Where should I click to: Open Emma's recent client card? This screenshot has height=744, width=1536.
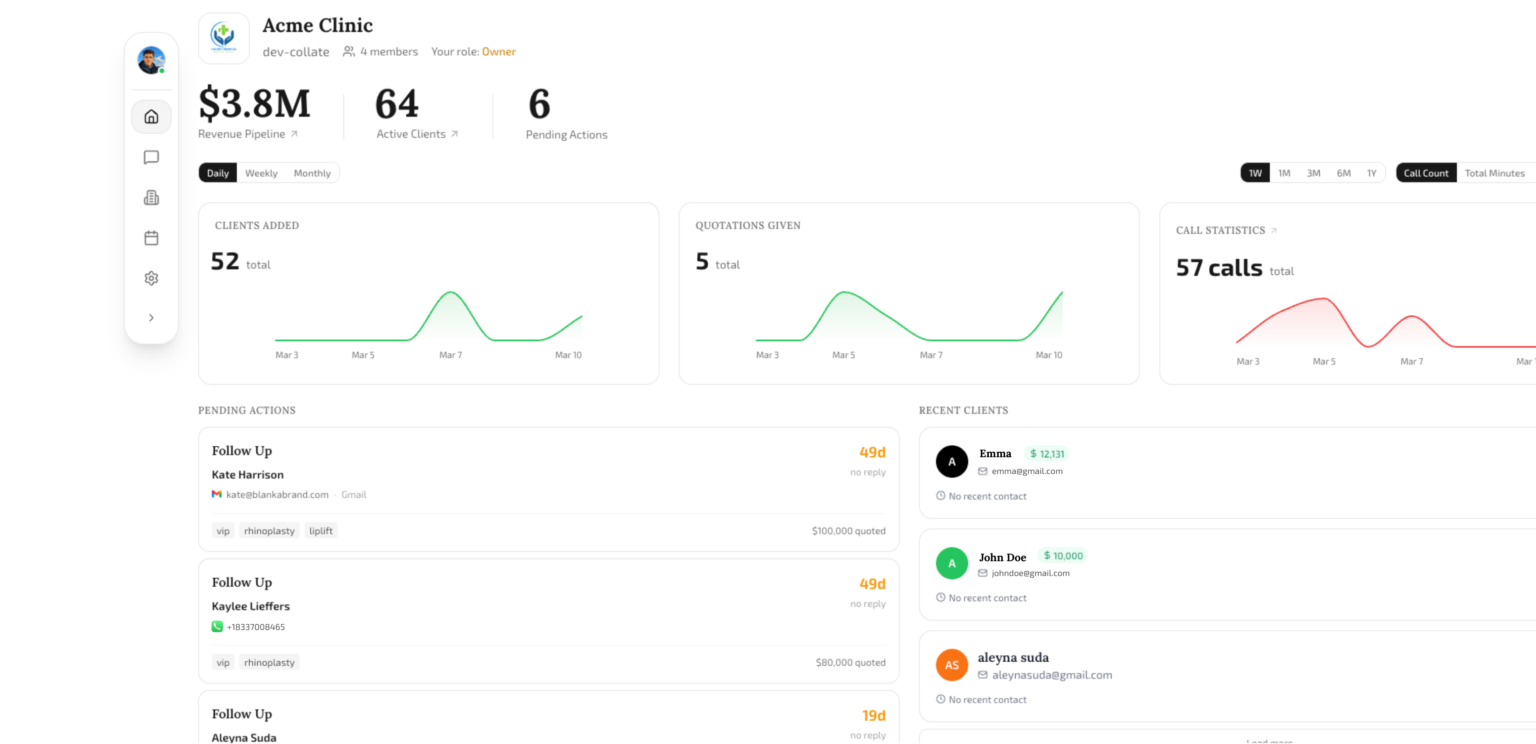coord(1228,472)
